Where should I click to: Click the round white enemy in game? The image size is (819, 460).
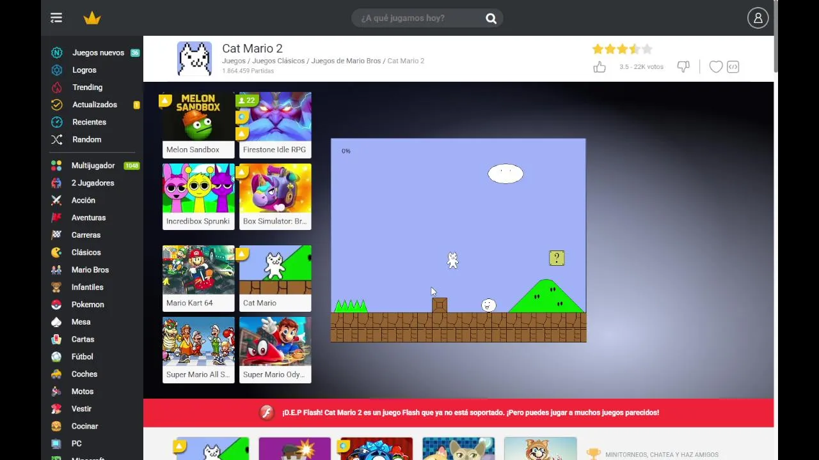(x=489, y=305)
